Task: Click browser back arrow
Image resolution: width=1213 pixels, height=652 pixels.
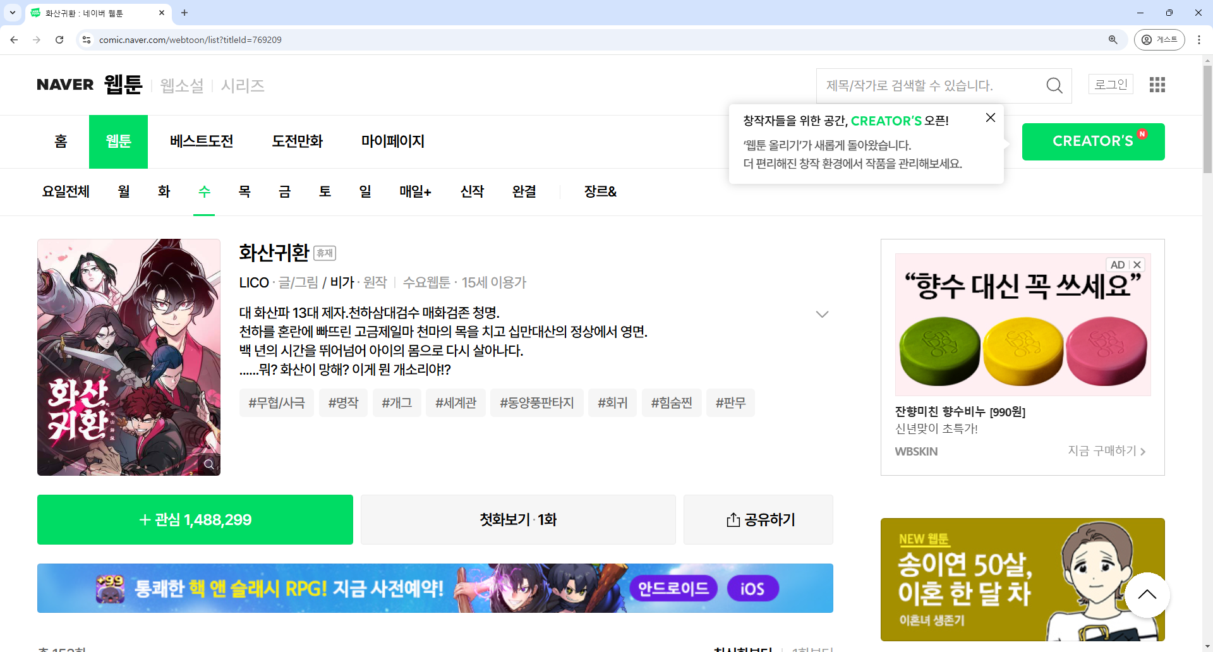Action: pyautogui.click(x=14, y=40)
